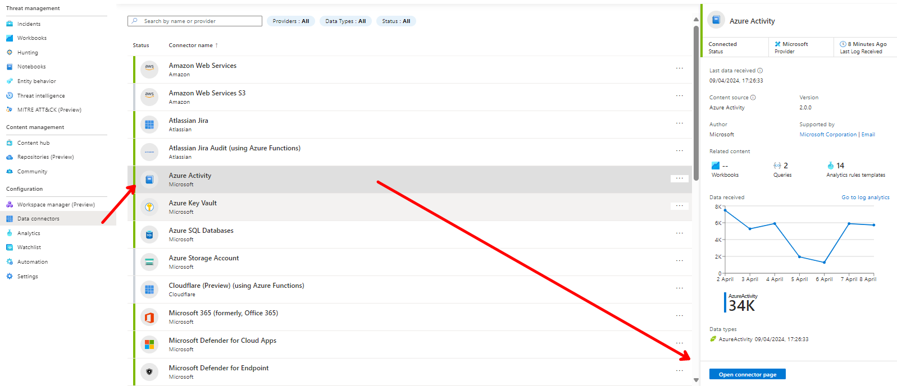The height and width of the screenshot is (386, 897).
Task: Open more options for Amazon Web Services row
Action: coord(680,68)
